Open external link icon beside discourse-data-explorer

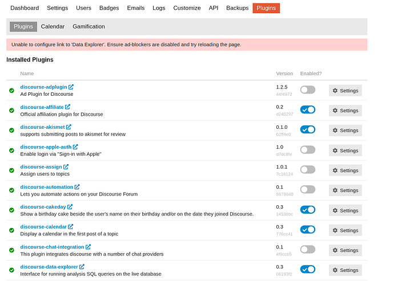click(82, 267)
